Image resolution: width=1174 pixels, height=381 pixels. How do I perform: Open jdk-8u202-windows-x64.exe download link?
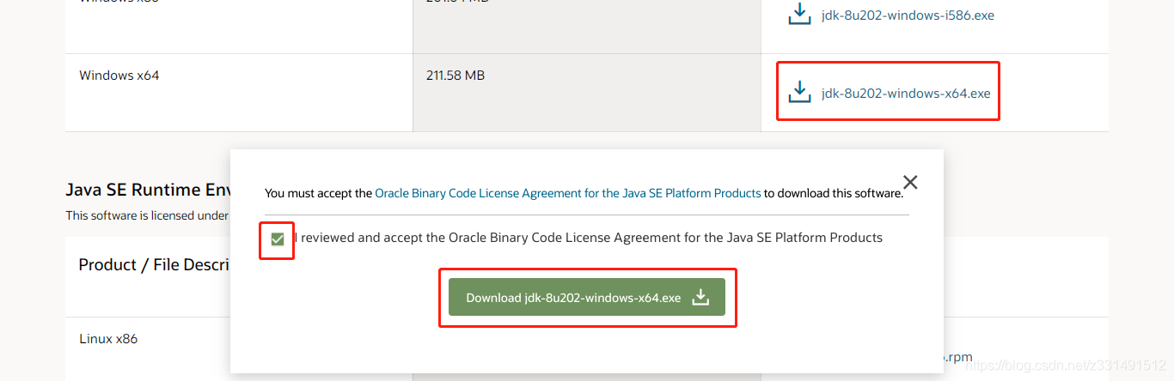[x=906, y=93]
